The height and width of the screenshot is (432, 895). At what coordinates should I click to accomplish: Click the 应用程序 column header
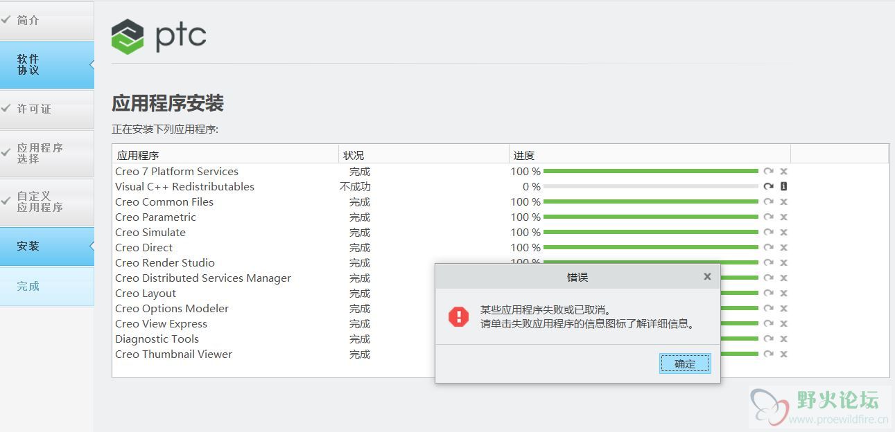point(225,155)
